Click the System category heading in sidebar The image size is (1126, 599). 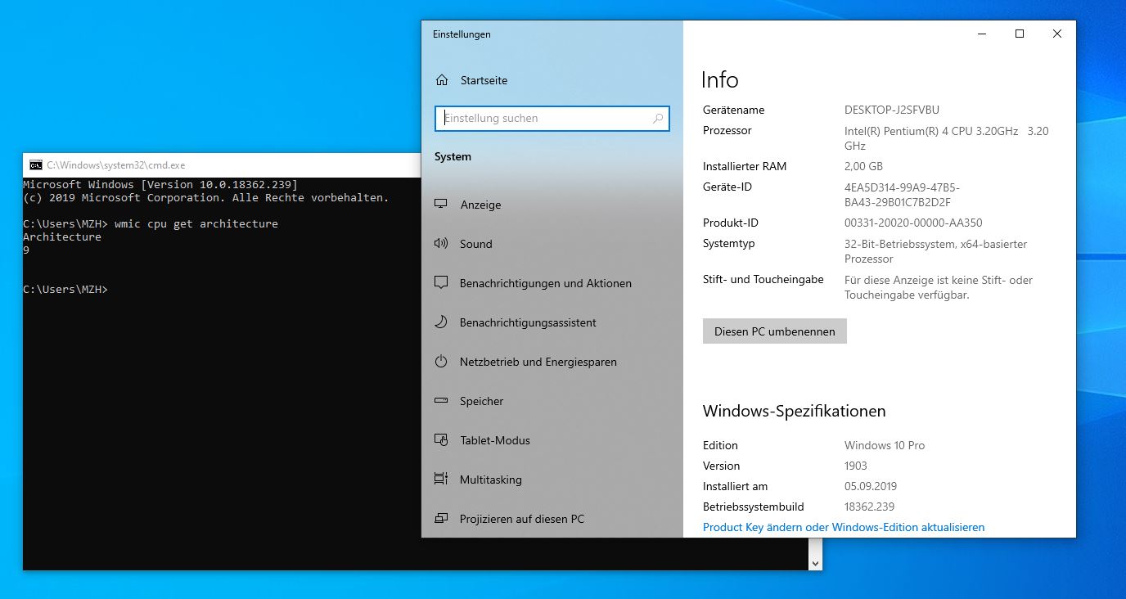pos(453,157)
